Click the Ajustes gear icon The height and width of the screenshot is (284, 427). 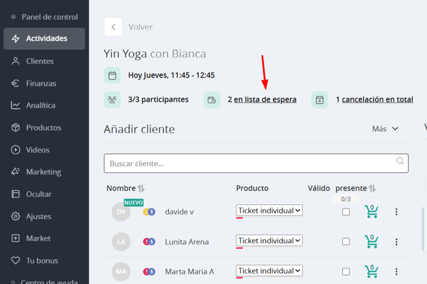coord(15,217)
